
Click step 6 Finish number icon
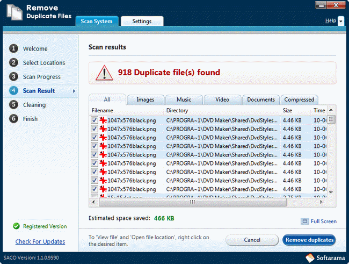click(13, 119)
